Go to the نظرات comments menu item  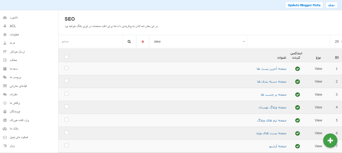[x=13, y=94]
